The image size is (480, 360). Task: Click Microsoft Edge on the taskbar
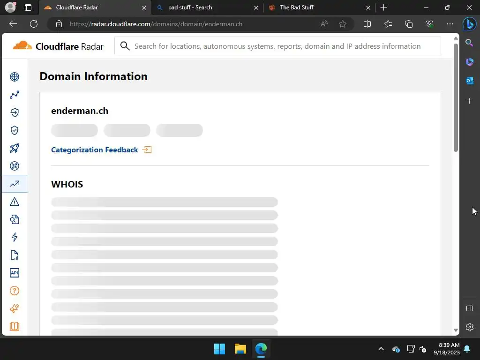[x=261, y=349]
